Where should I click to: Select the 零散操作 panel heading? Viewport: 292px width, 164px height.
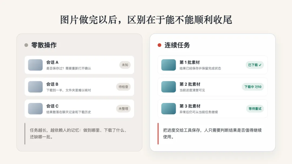pyautogui.click(x=44, y=45)
